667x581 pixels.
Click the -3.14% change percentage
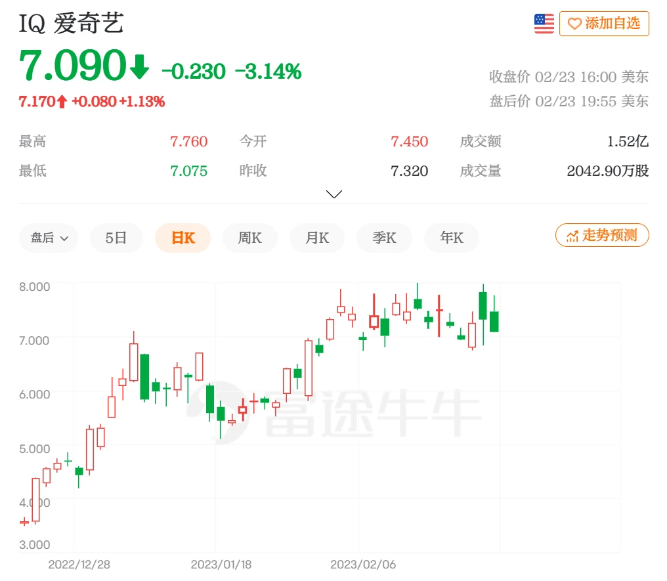(x=268, y=72)
